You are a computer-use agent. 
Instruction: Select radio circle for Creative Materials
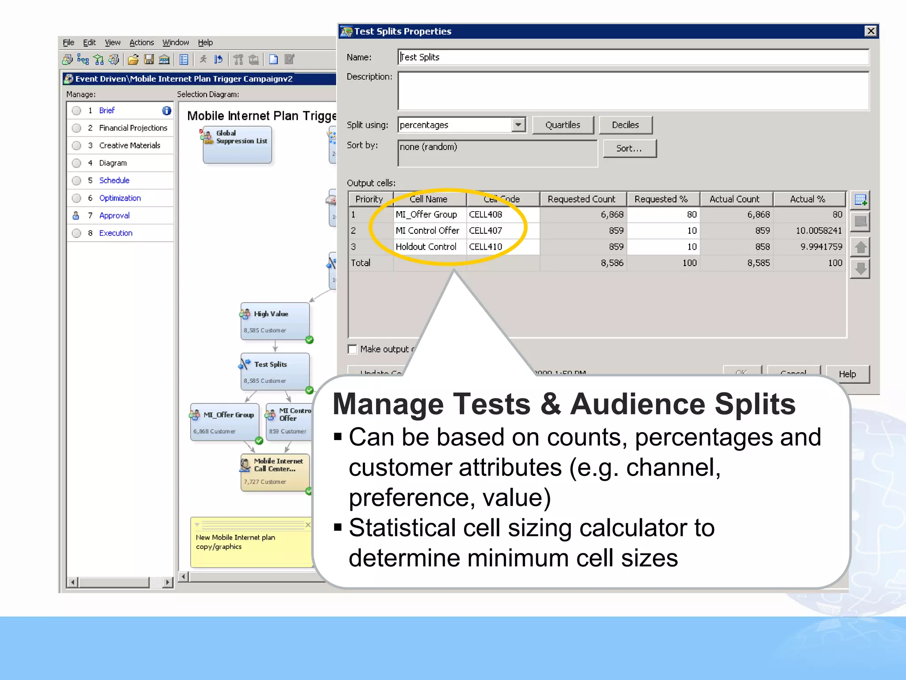[77, 146]
